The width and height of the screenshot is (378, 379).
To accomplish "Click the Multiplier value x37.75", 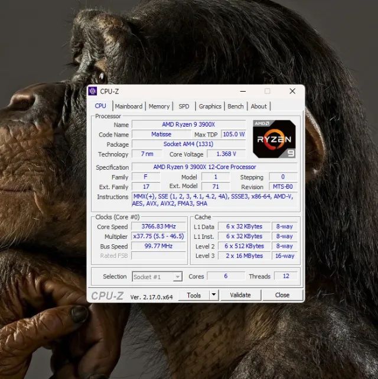I will pyautogui.click(x=159, y=236).
